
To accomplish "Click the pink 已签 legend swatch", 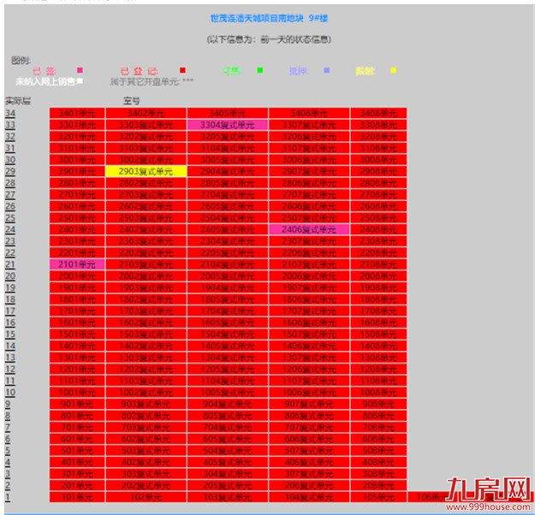I will (80, 70).
